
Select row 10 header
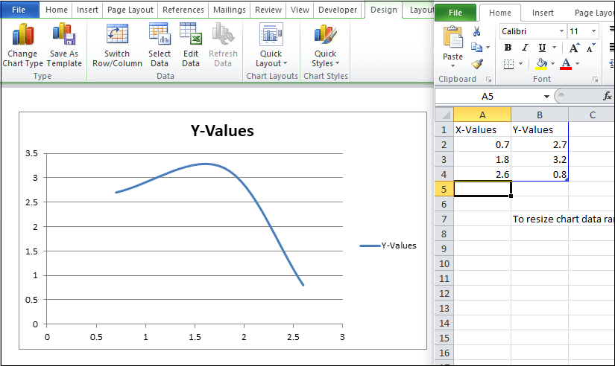point(444,264)
